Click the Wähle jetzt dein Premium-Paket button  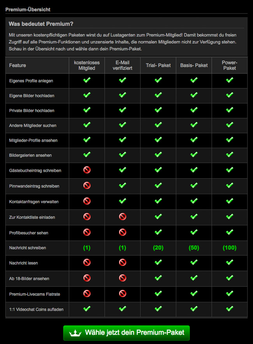click(126, 333)
